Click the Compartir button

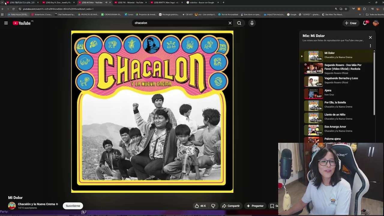[x=231, y=206]
